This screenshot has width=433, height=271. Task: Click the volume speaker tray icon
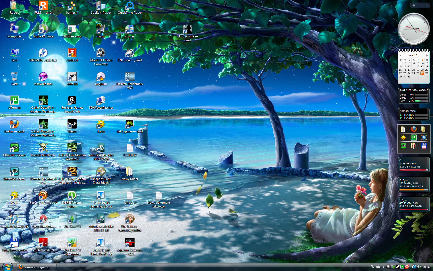point(419,267)
